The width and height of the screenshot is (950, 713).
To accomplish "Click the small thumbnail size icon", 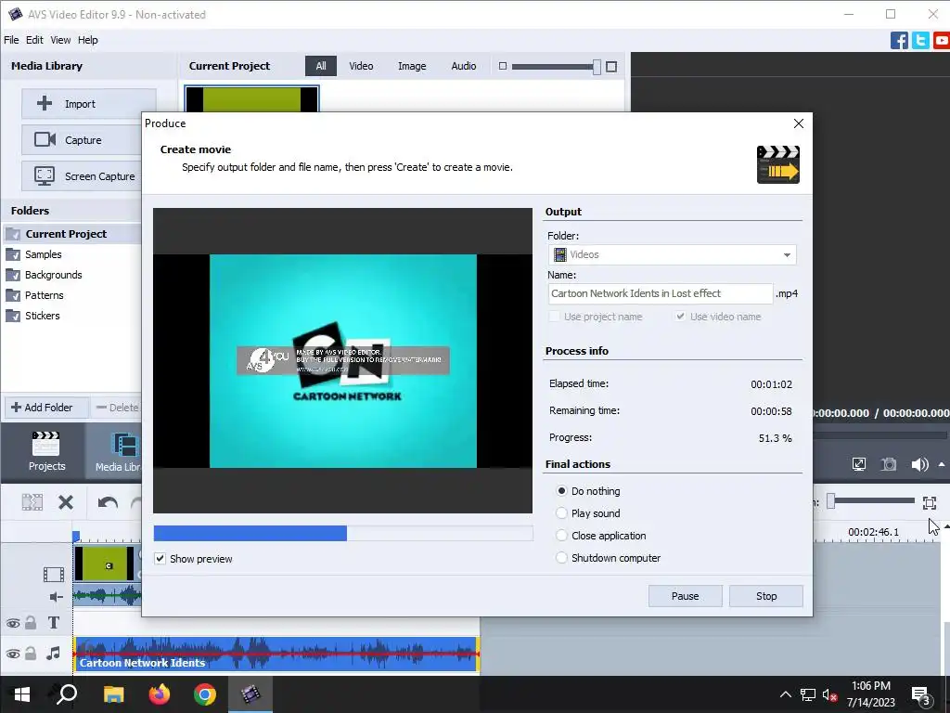I will tap(502, 66).
